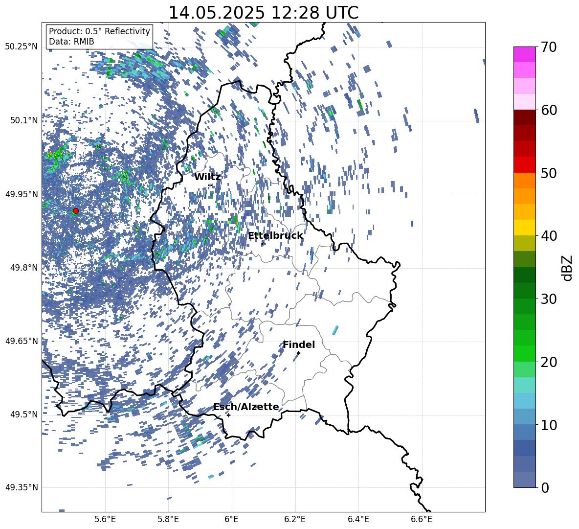Click the longitude label '5.8°E'
Screen dimensions: 579x529
168,519
